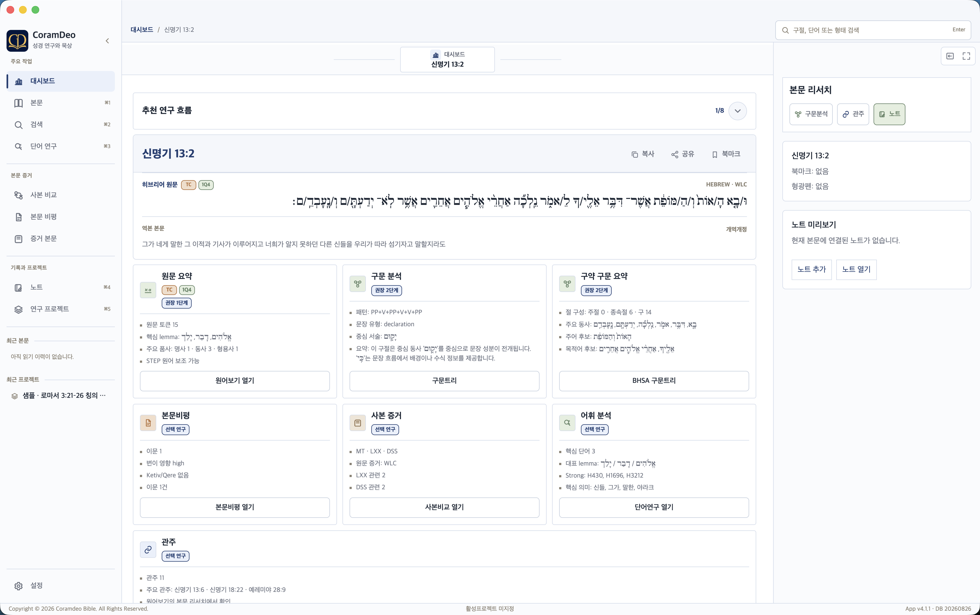
Task: Select the 대시보드 신명기 13:2 tab
Action: coord(447,59)
